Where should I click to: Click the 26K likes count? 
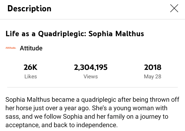31,68
